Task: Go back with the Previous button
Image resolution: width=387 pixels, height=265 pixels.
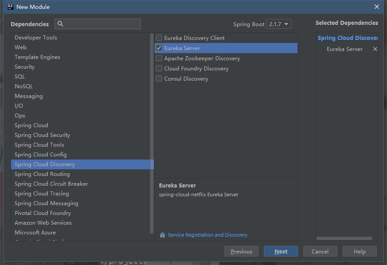Action: coord(241,251)
